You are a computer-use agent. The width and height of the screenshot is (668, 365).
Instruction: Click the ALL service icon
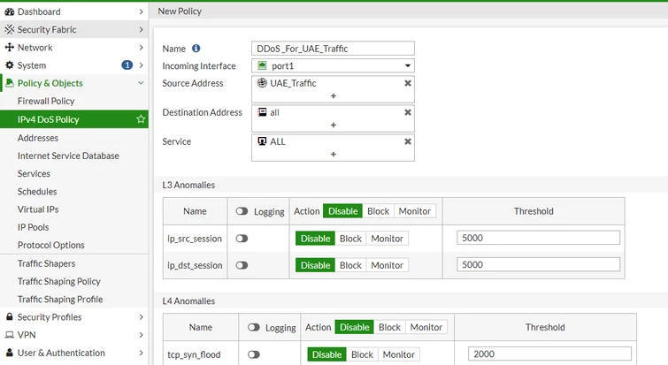(262, 141)
